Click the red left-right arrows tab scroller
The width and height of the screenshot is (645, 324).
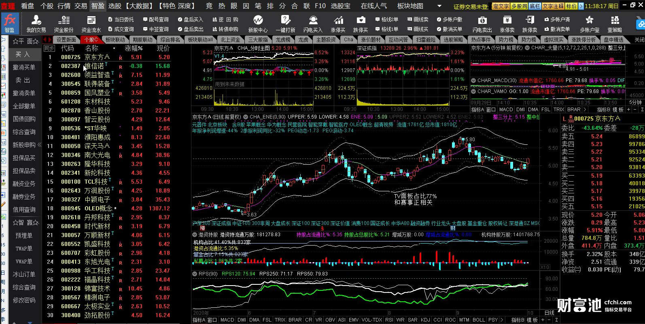[x=47, y=39]
